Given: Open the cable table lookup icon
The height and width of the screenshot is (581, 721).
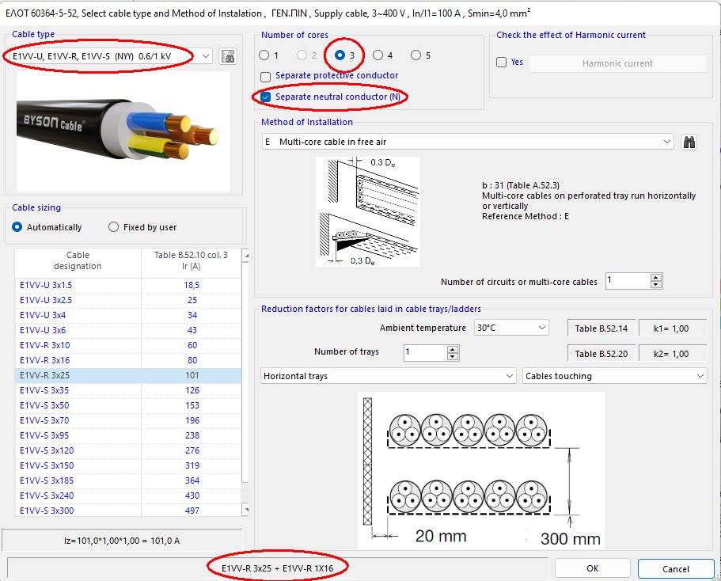Looking at the screenshot, I should 227,56.
